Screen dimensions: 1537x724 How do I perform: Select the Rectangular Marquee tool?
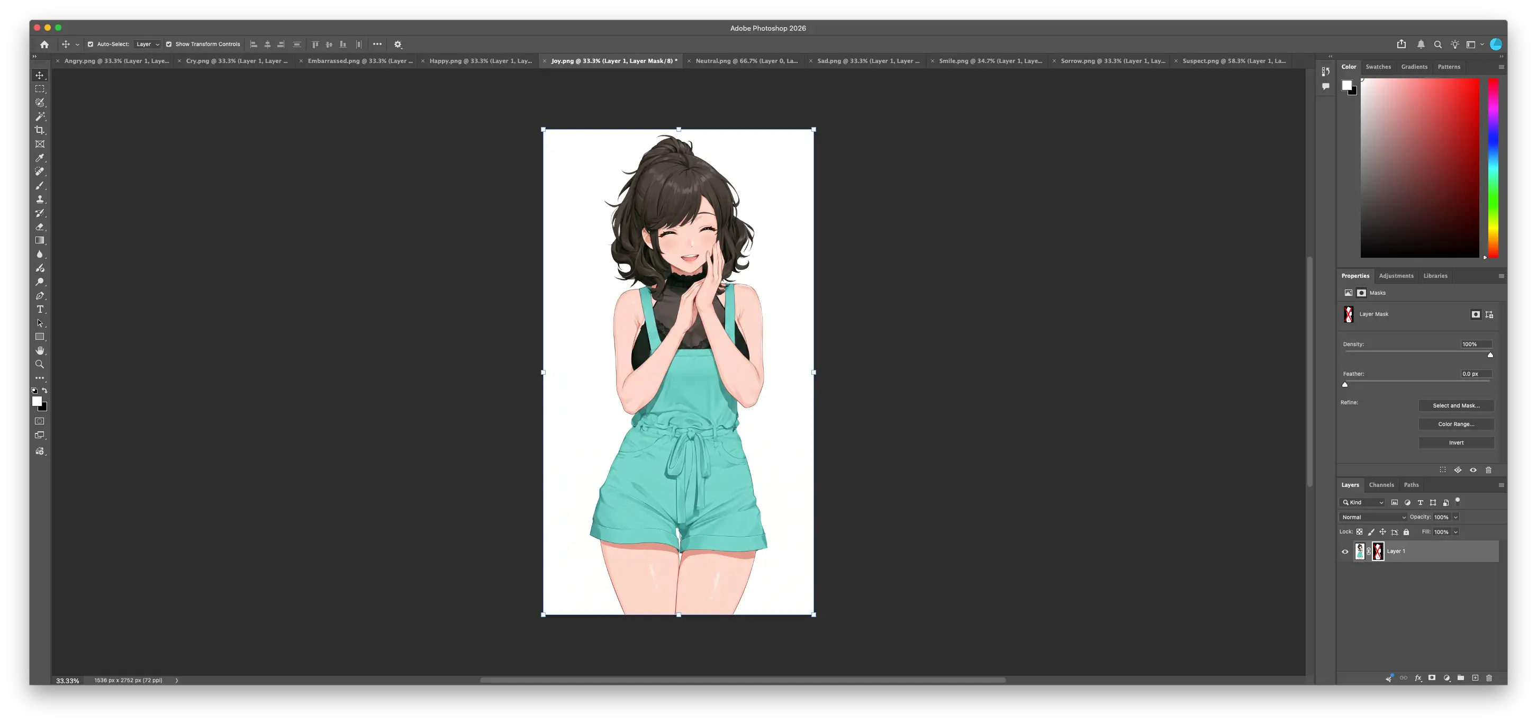coord(39,89)
